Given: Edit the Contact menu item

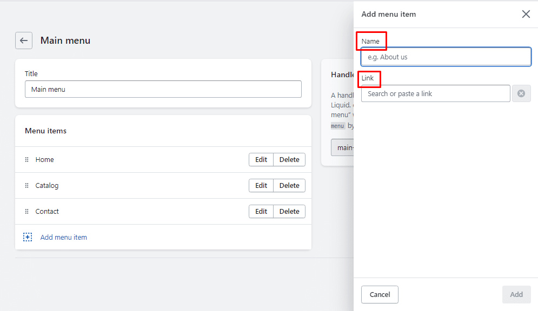Looking at the screenshot, I should point(261,212).
